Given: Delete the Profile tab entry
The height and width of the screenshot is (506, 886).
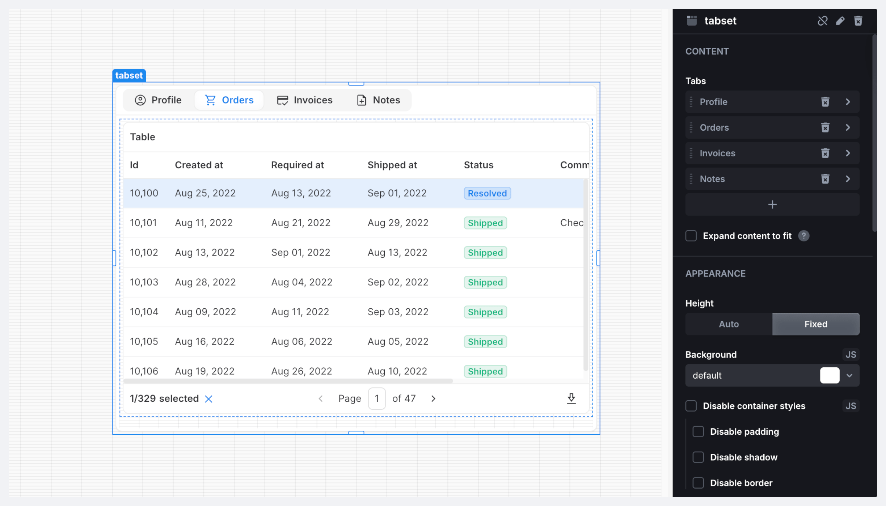Looking at the screenshot, I should click(825, 102).
